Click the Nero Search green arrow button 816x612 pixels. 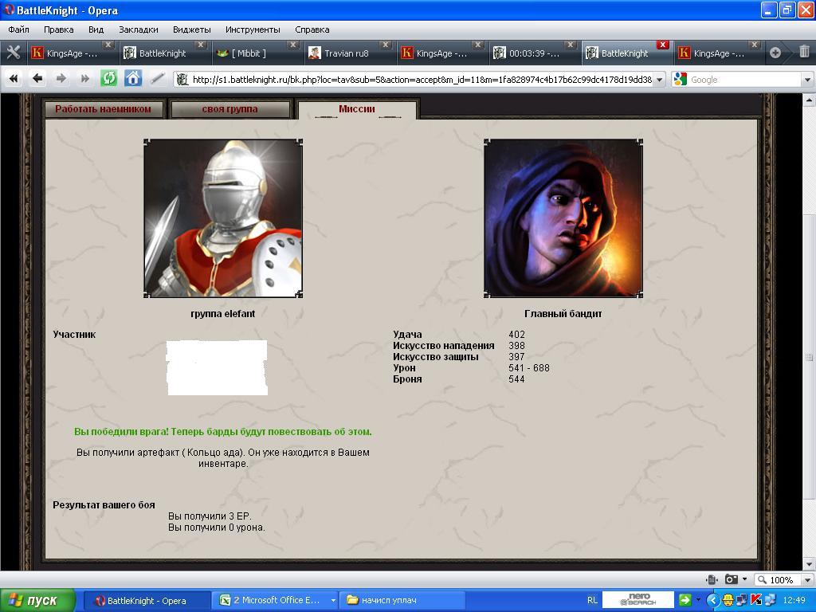[x=685, y=600]
